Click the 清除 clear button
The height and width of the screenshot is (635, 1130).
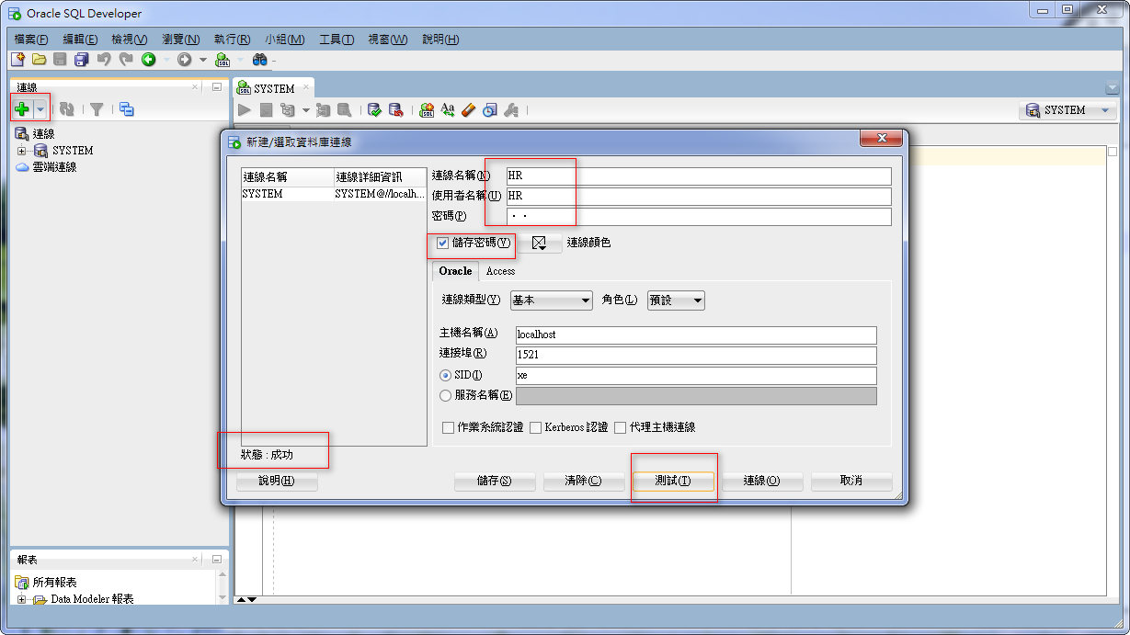(583, 482)
